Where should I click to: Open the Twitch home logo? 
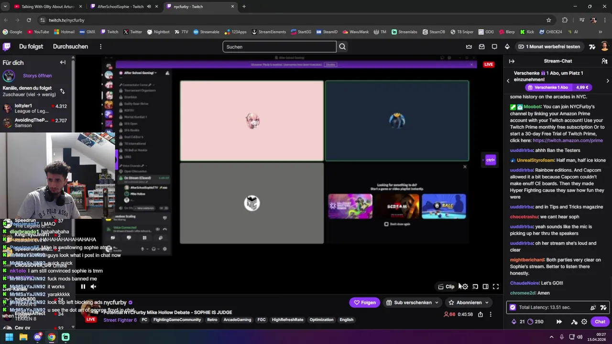tap(7, 46)
